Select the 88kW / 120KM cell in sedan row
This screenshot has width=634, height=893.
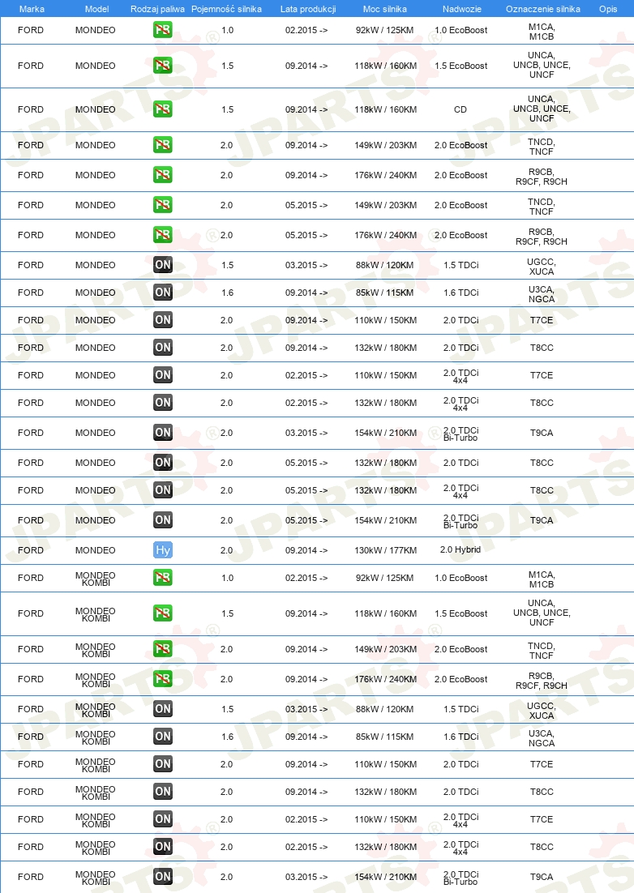[384, 265]
